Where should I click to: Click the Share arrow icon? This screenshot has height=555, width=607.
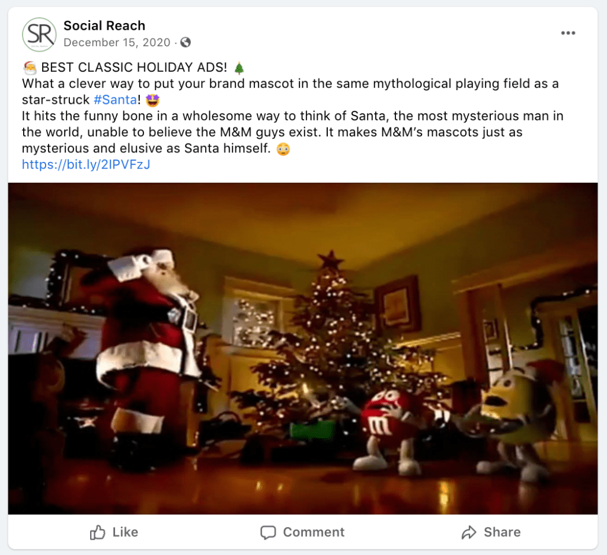[x=469, y=532]
